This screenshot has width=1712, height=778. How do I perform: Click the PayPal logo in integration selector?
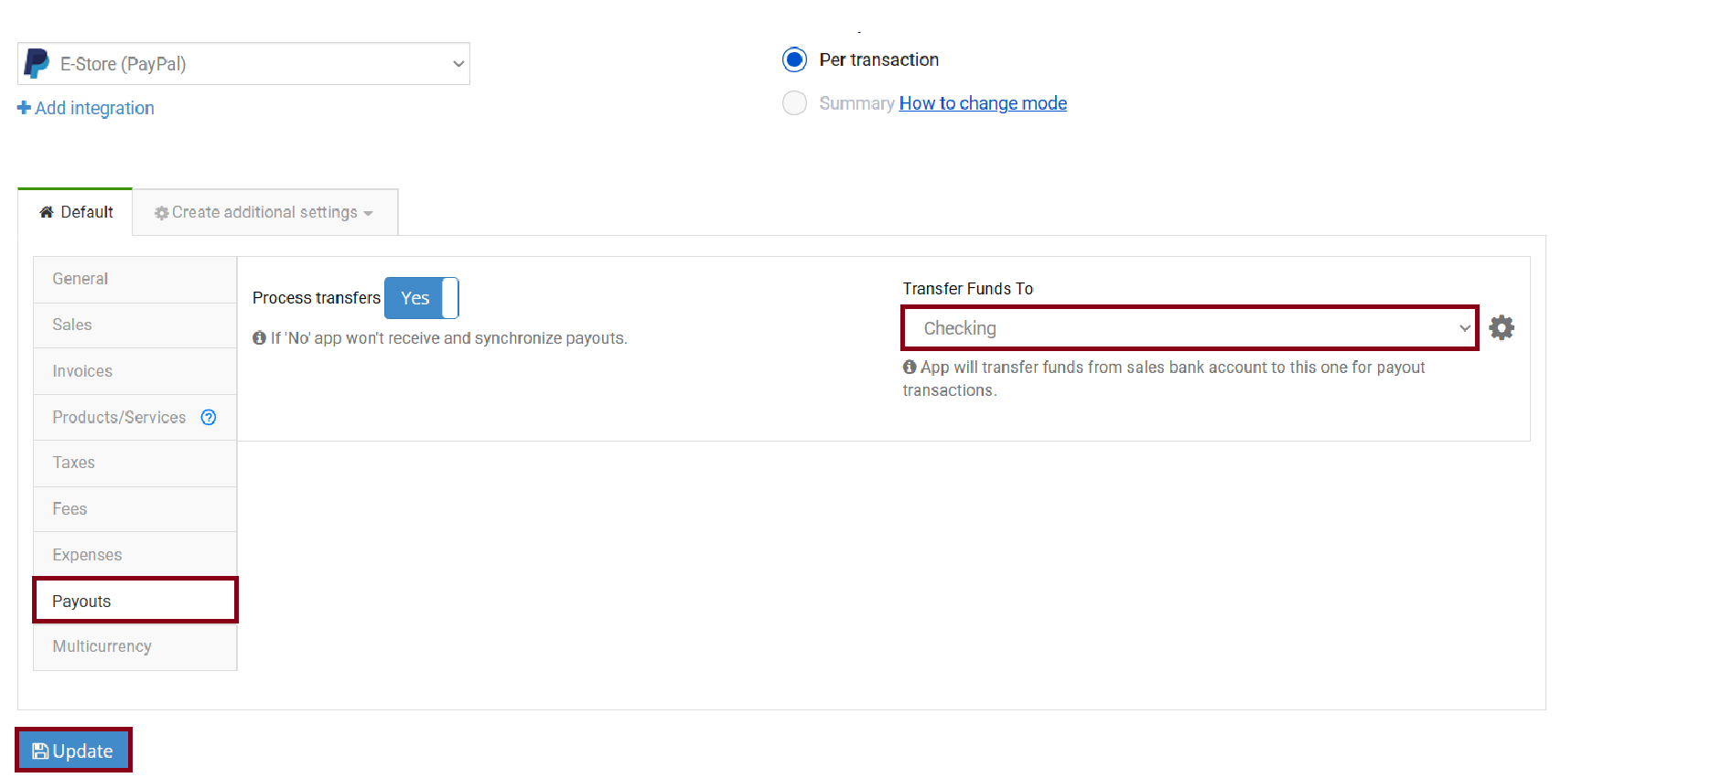37,63
